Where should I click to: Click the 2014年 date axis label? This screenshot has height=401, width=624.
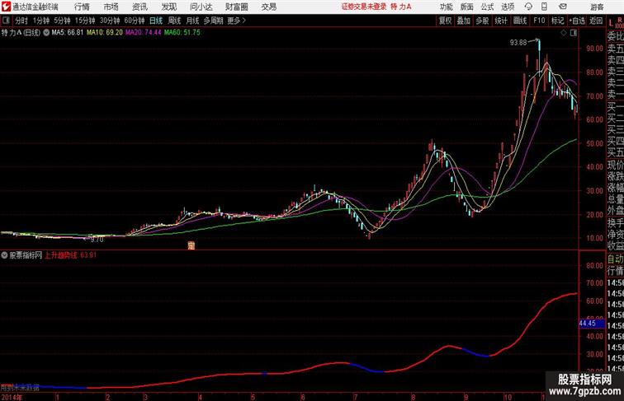pos(12,397)
